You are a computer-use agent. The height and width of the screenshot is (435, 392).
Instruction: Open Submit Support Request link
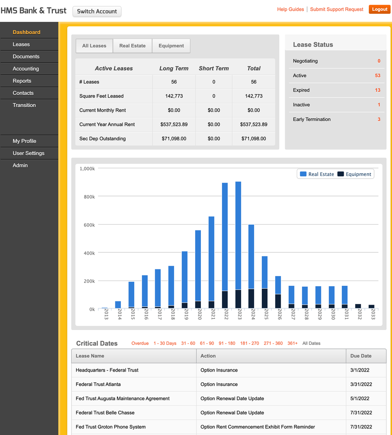tap(337, 9)
